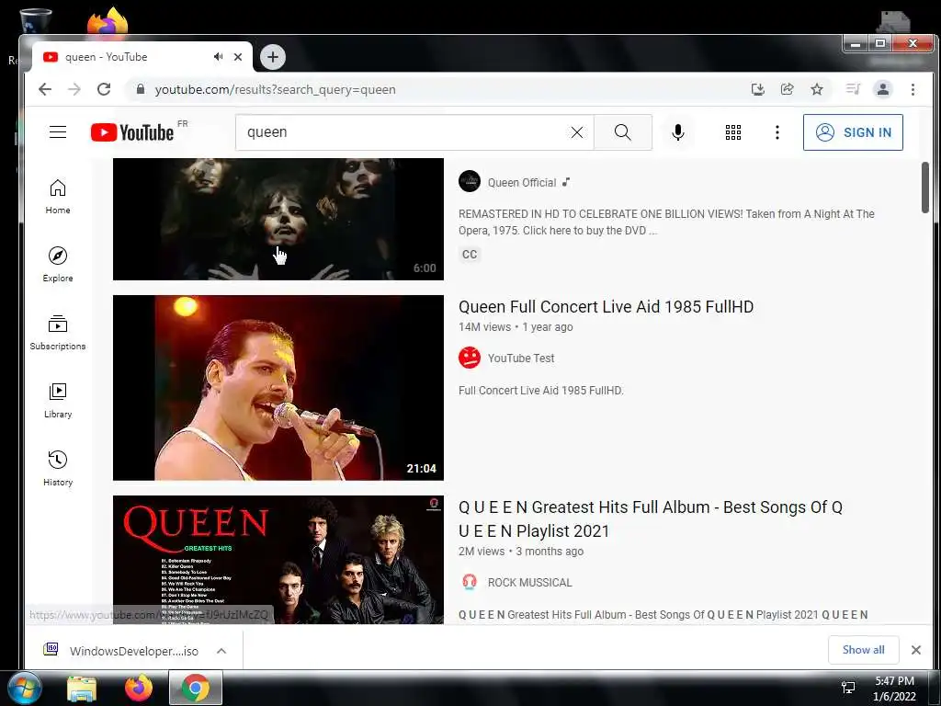Start voice search with microphone icon
The image size is (941, 706).
(x=678, y=132)
